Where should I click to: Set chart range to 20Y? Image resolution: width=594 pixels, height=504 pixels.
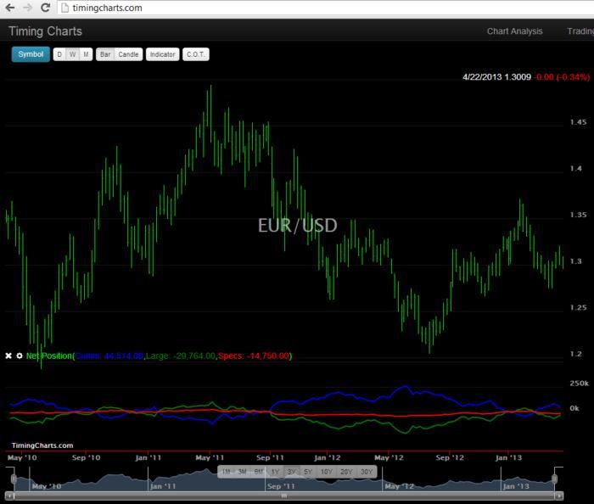pos(346,472)
